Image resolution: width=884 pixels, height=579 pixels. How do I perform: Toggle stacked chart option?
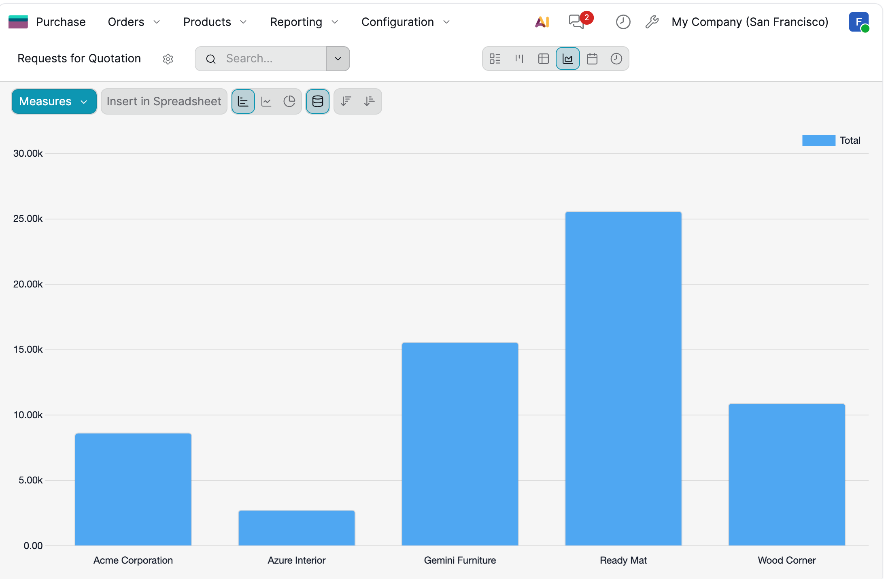(318, 101)
